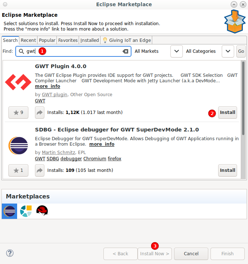Switch to the Favorites tab
Image resolution: width=248 pixels, height=264 pixels.
[x=68, y=40]
